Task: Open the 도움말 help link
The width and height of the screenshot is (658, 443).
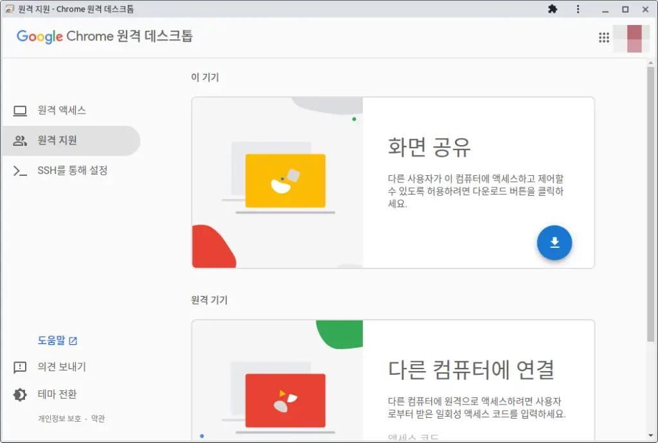Action: point(57,340)
